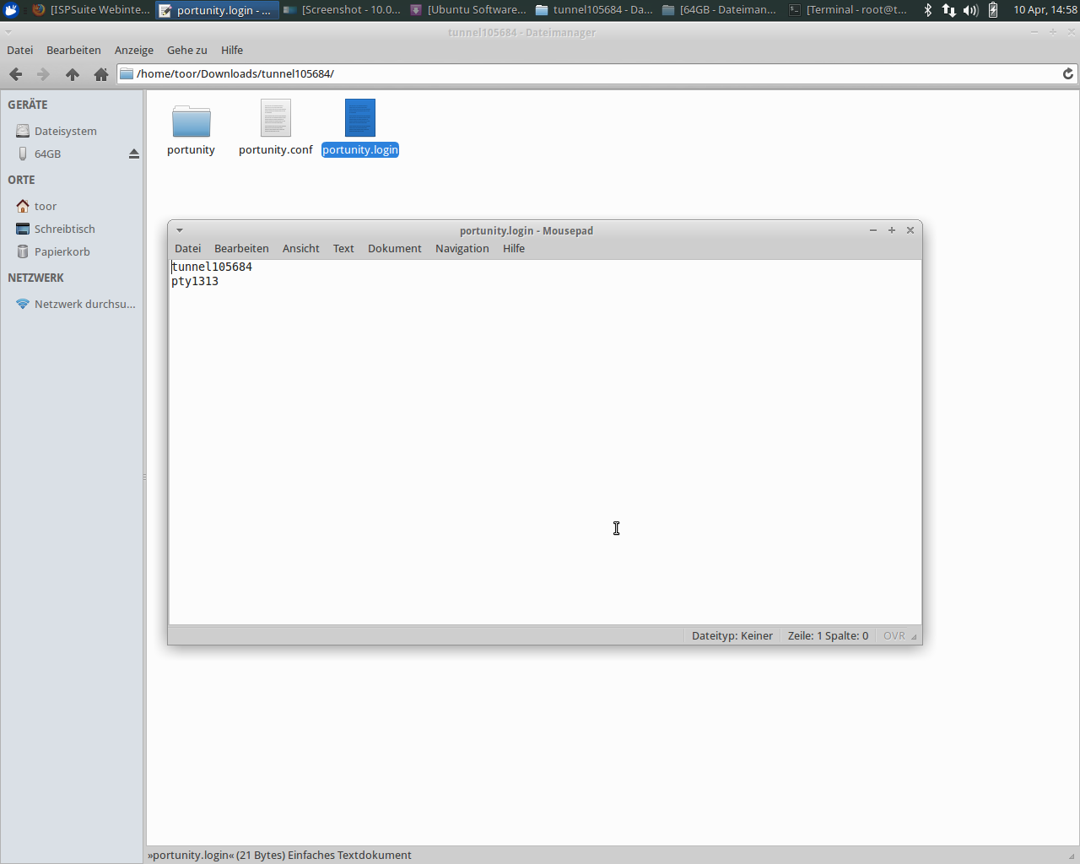Open Dateityp selector in Mousepad status bar
Viewport: 1080px width, 864px height.
pyautogui.click(x=732, y=636)
